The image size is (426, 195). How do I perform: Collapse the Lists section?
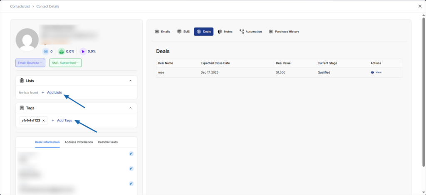click(131, 81)
